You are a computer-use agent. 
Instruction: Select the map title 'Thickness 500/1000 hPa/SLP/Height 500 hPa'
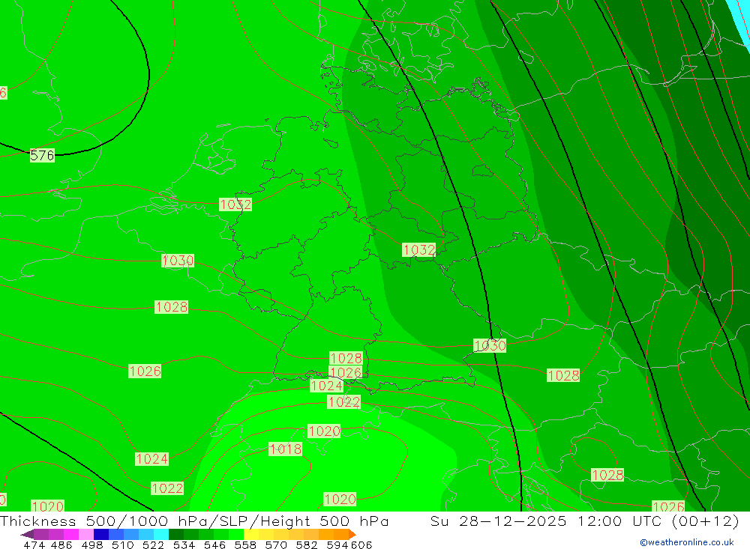click(194, 521)
